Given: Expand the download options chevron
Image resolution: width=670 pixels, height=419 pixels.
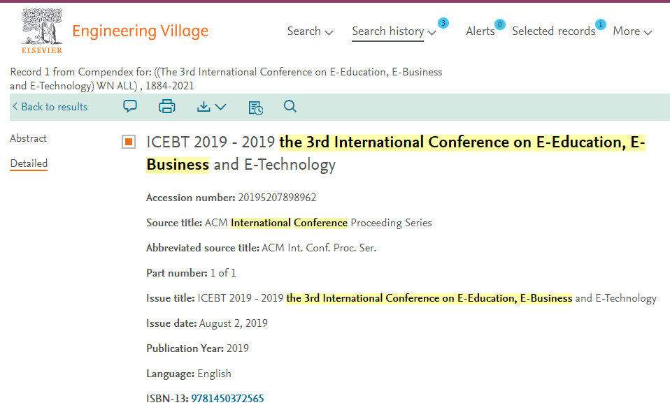Looking at the screenshot, I should pos(220,107).
